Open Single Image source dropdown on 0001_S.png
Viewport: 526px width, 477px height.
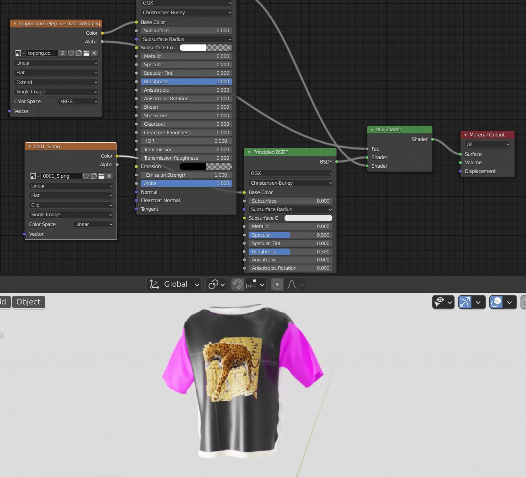point(71,215)
